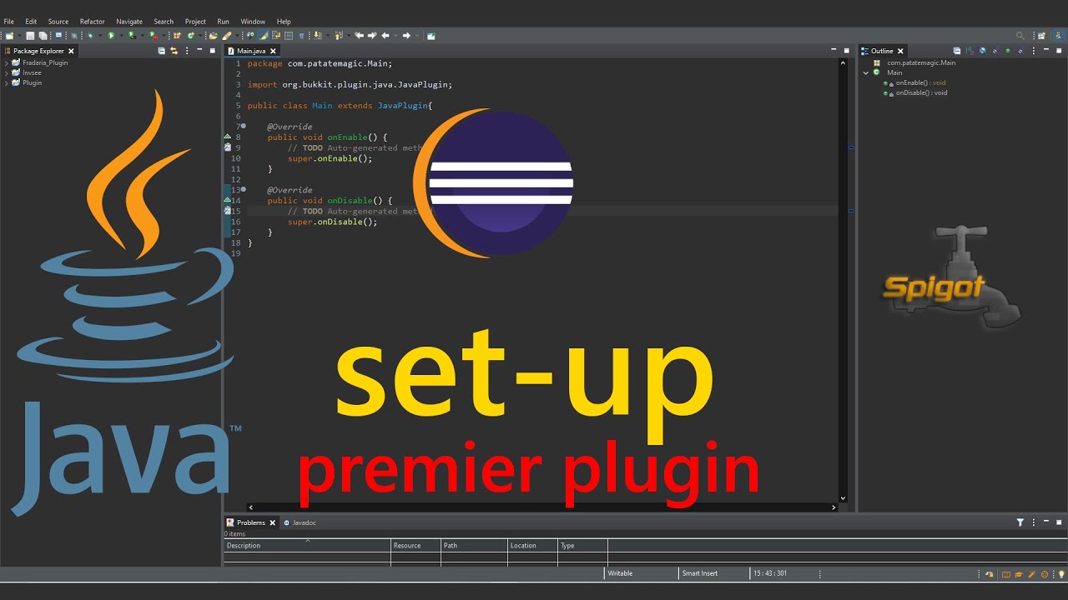This screenshot has height=600, width=1068.
Task: Open the Navigate menu
Action: click(x=129, y=22)
